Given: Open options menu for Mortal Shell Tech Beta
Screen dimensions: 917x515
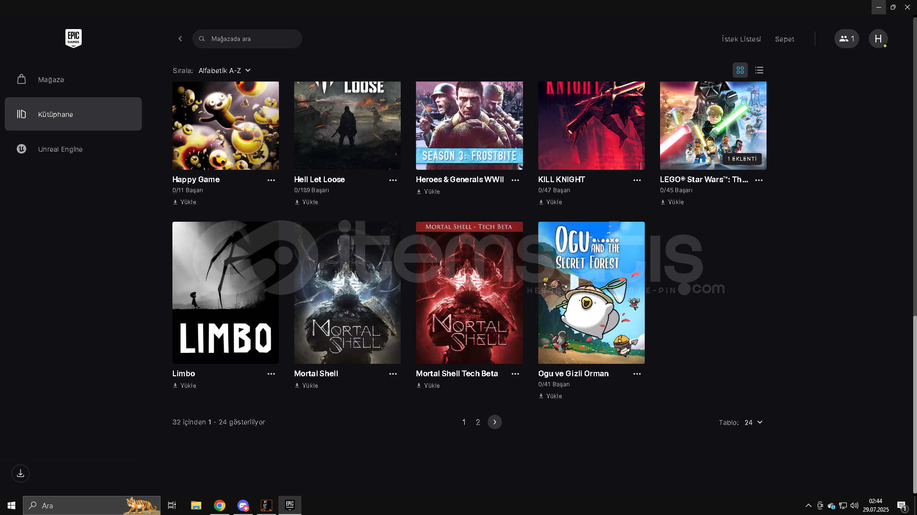Looking at the screenshot, I should (x=515, y=374).
